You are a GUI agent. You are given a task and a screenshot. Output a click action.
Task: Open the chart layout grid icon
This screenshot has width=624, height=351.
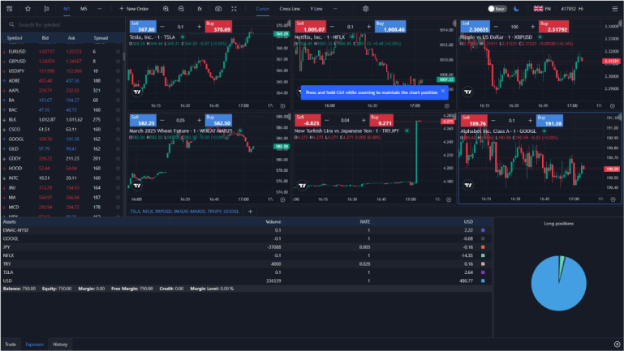tap(10, 9)
